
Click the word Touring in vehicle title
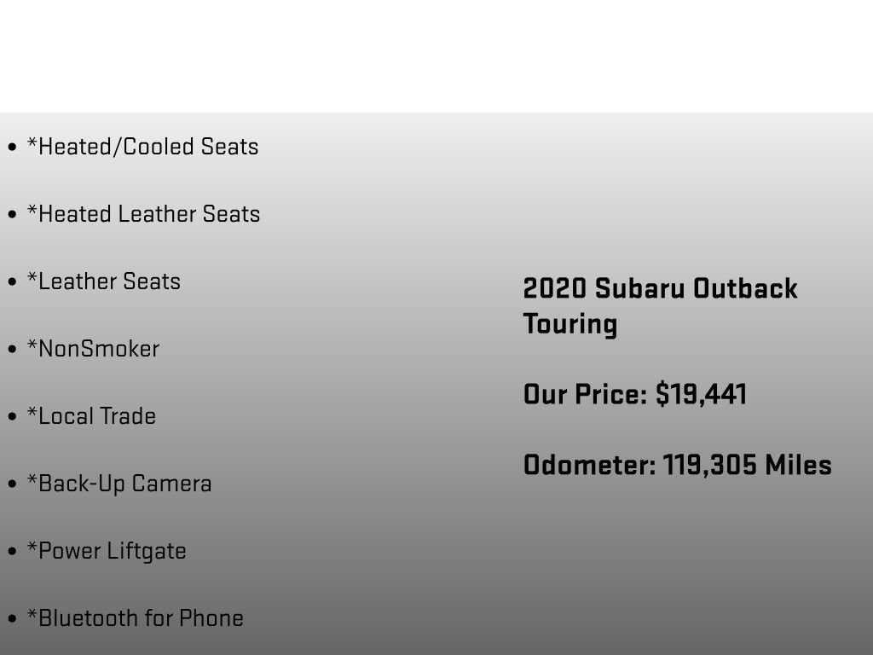pos(570,325)
